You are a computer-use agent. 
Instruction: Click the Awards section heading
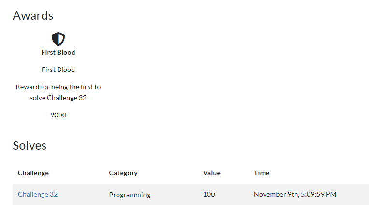33,15
